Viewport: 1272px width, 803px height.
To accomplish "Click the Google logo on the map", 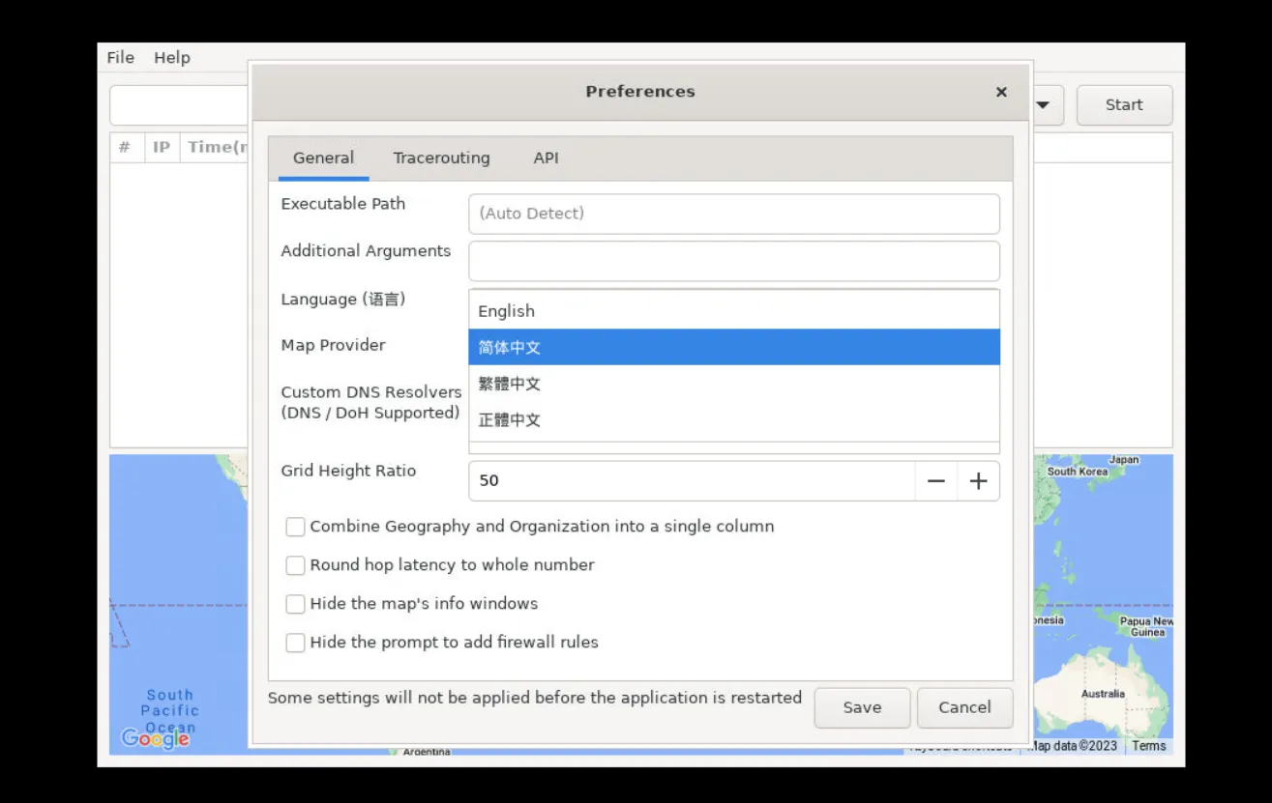I will [155, 739].
